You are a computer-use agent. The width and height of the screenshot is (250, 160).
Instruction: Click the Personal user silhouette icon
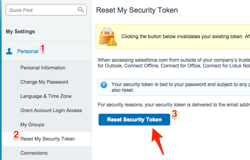coord(9,51)
